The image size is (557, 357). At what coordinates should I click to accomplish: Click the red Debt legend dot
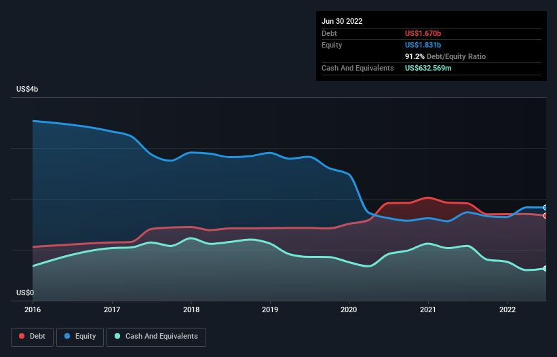(x=22, y=336)
